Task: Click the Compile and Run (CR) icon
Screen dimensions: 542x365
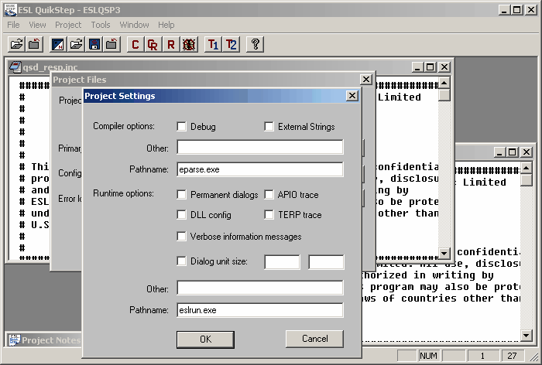Action: click(x=153, y=44)
